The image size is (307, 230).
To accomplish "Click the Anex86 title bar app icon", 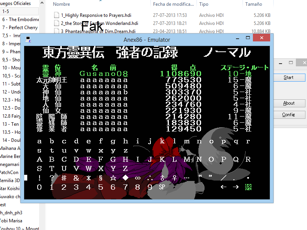I will pos(28,39).
